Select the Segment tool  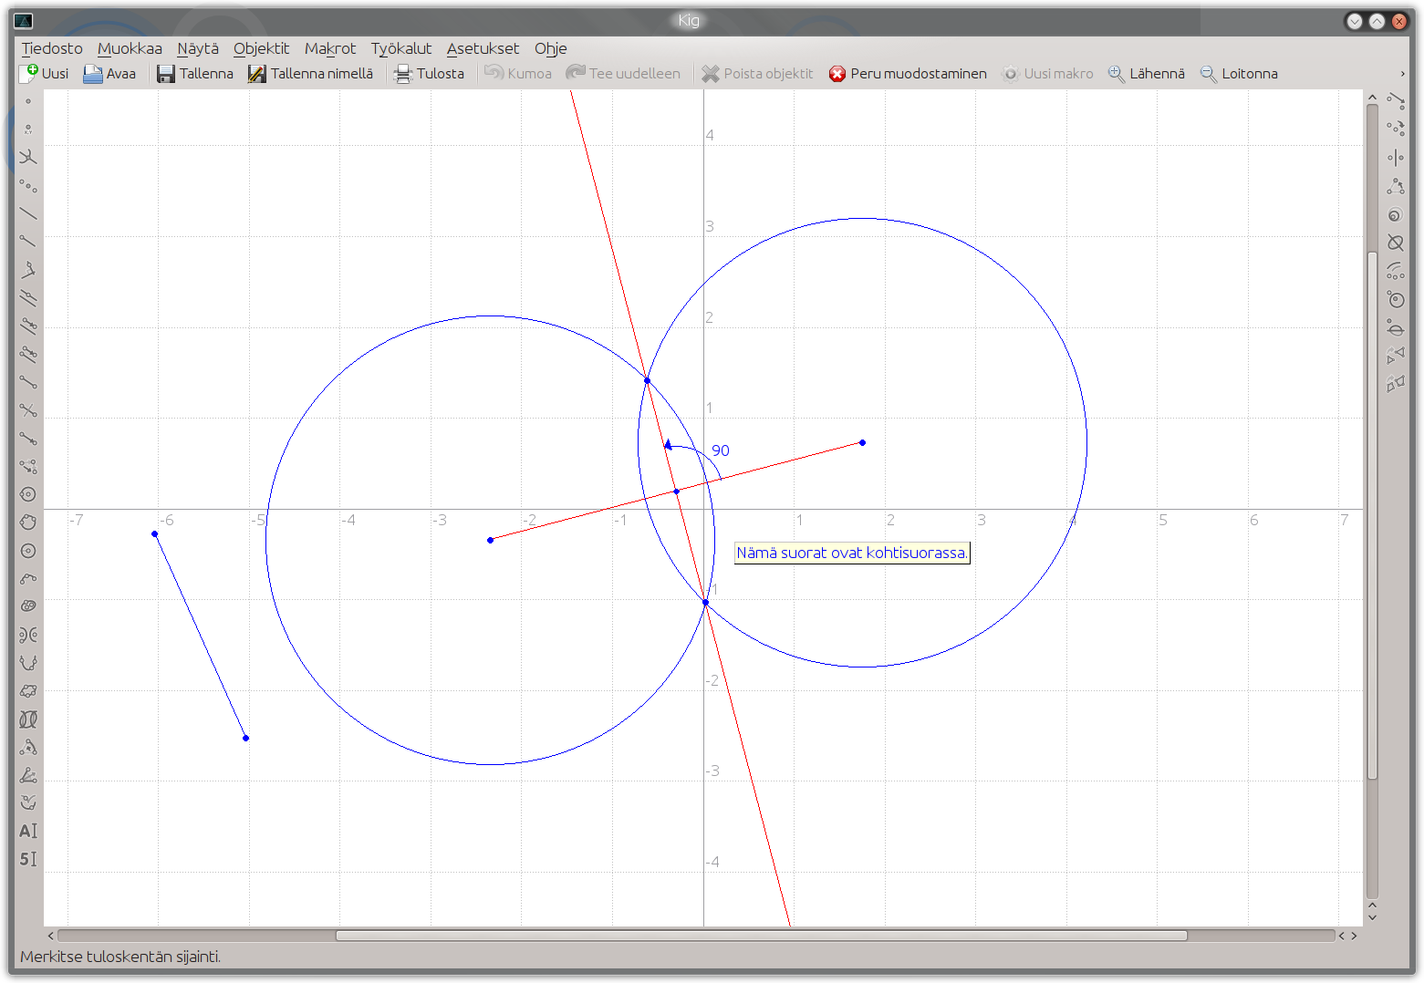28,382
